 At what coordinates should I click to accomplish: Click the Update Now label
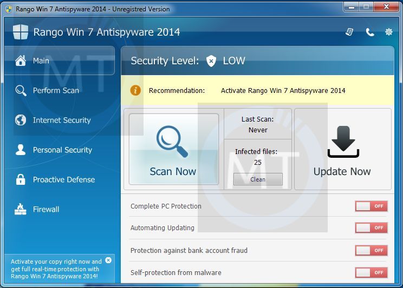pyautogui.click(x=342, y=172)
